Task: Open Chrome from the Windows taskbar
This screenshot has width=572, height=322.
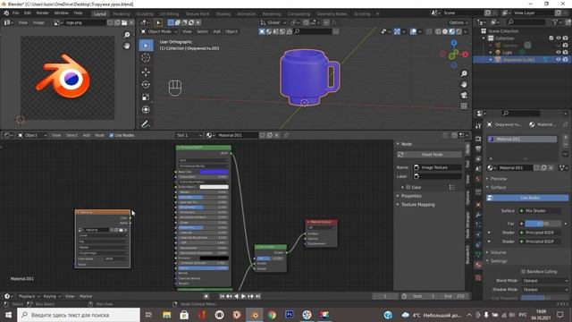Action: (272, 315)
